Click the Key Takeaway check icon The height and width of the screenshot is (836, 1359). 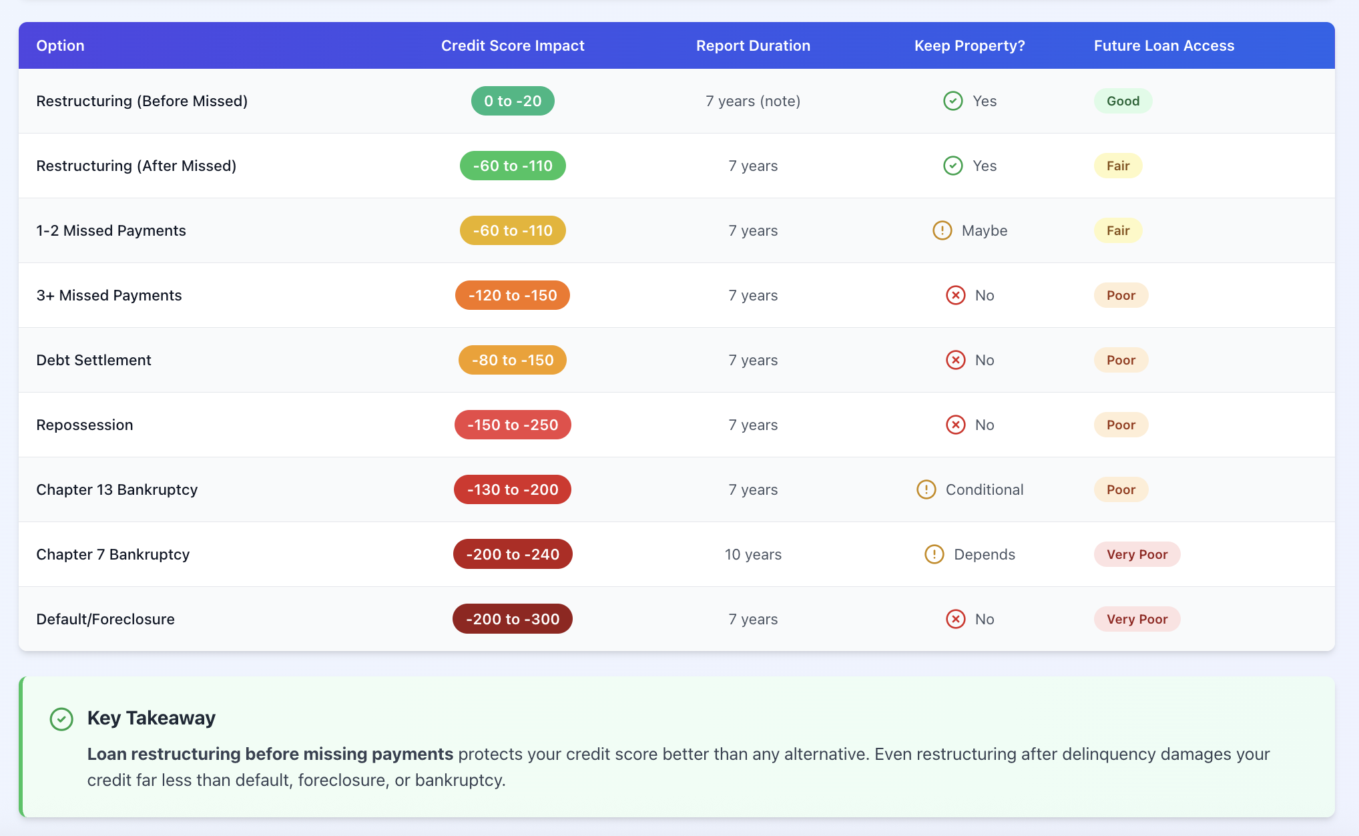pos(61,719)
